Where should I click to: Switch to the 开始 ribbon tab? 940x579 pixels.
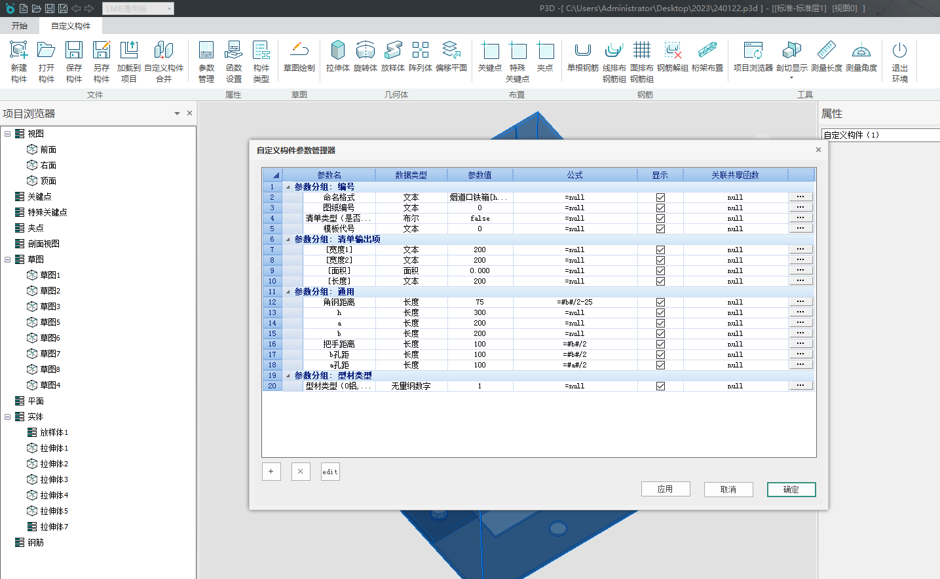pyautogui.click(x=20, y=26)
